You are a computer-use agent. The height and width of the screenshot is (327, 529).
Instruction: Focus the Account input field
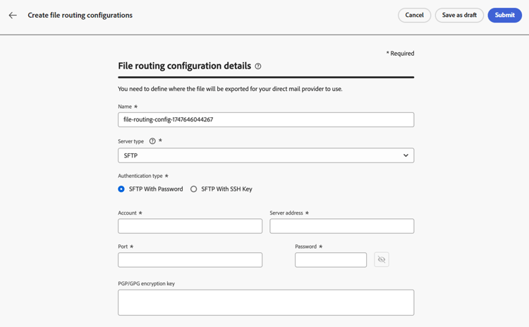pyautogui.click(x=190, y=226)
